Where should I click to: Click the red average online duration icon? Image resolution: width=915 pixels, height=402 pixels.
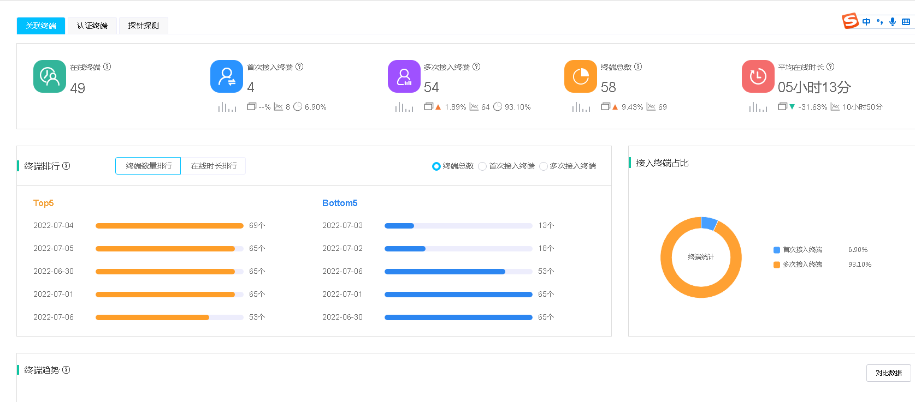[758, 76]
